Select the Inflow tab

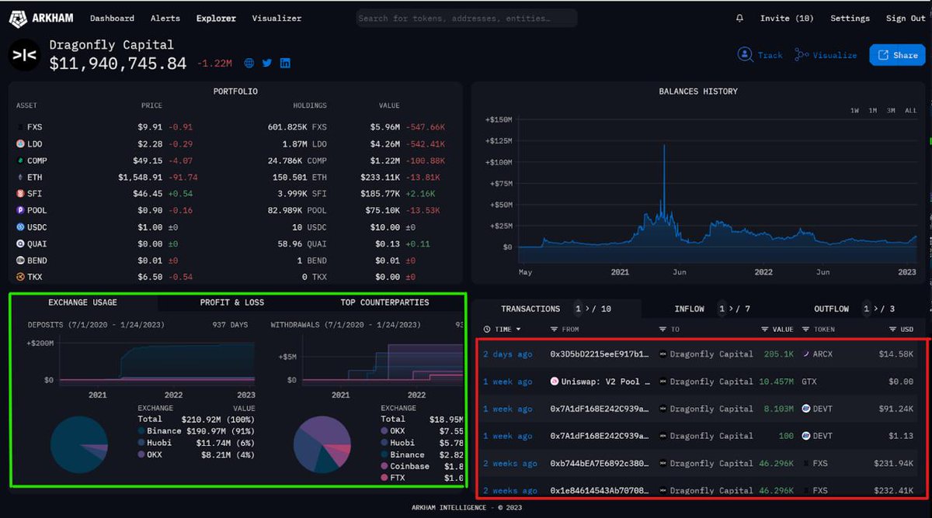click(x=689, y=309)
